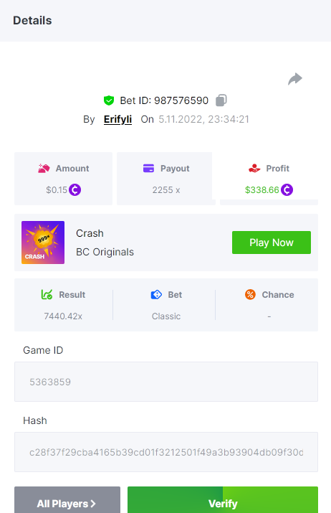Select the Game ID field

[166, 382]
